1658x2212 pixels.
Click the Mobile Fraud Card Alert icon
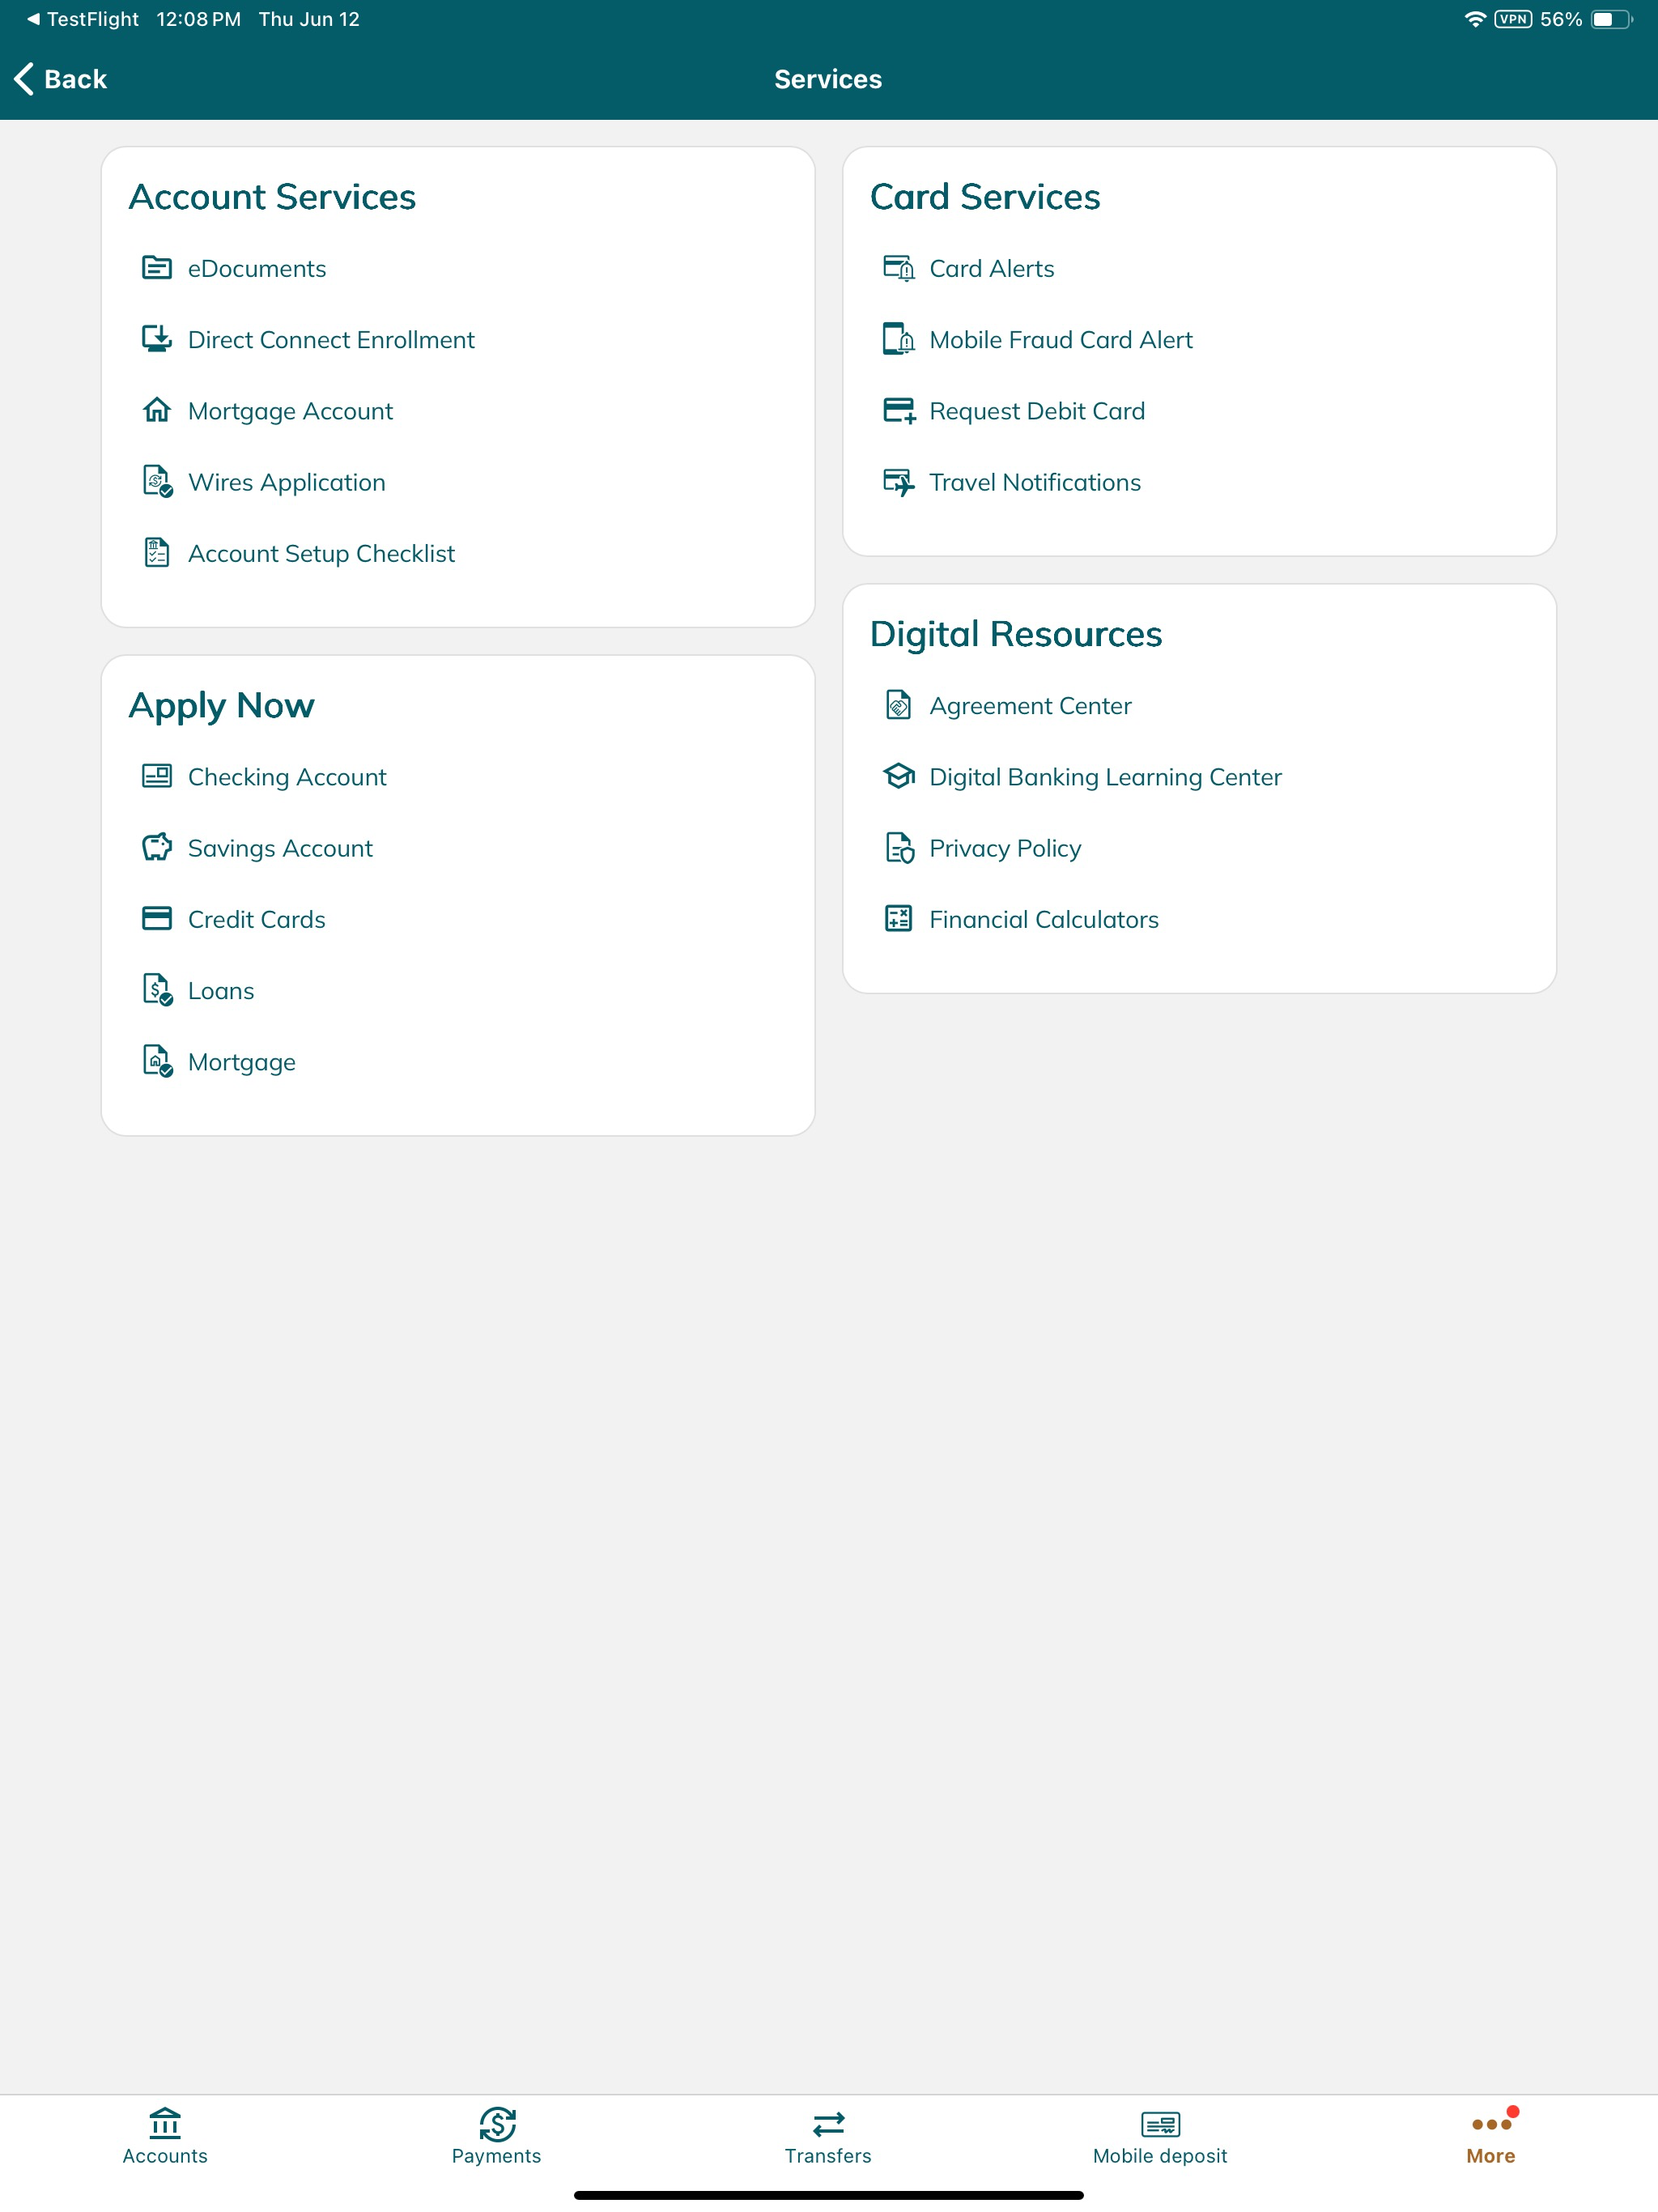(898, 339)
